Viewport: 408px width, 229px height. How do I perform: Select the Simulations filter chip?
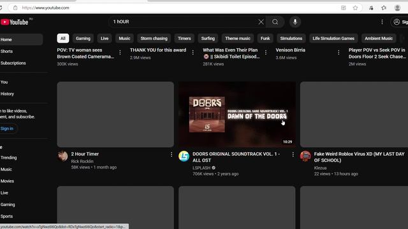291,38
